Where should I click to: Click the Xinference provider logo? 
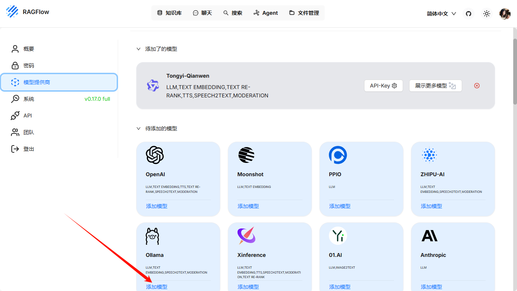246,236
